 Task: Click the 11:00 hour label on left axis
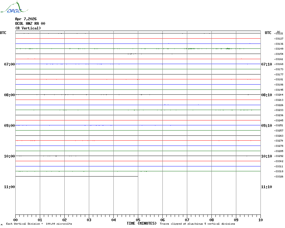[9, 187]
